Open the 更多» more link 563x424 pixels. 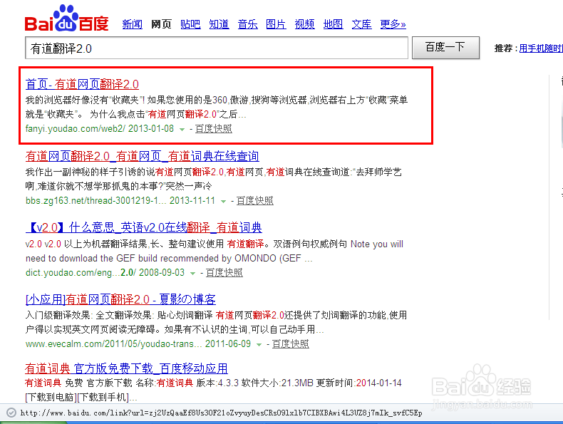click(393, 24)
